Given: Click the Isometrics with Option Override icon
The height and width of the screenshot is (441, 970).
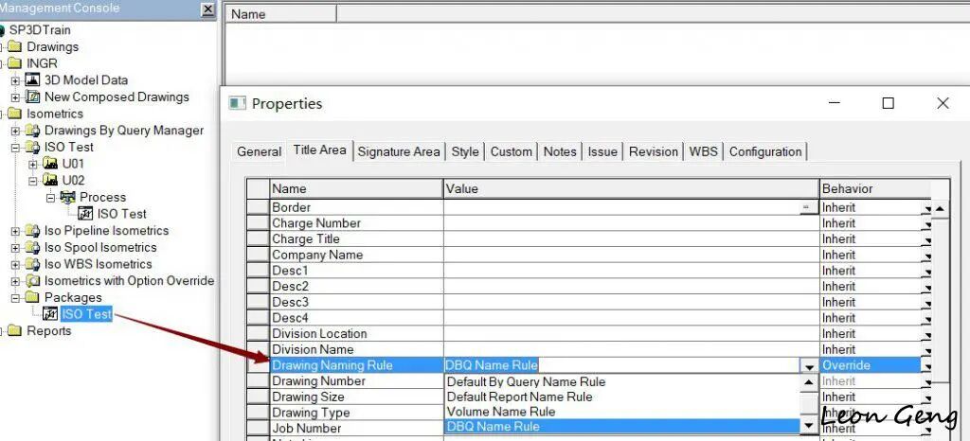Looking at the screenshot, I should point(32,281).
